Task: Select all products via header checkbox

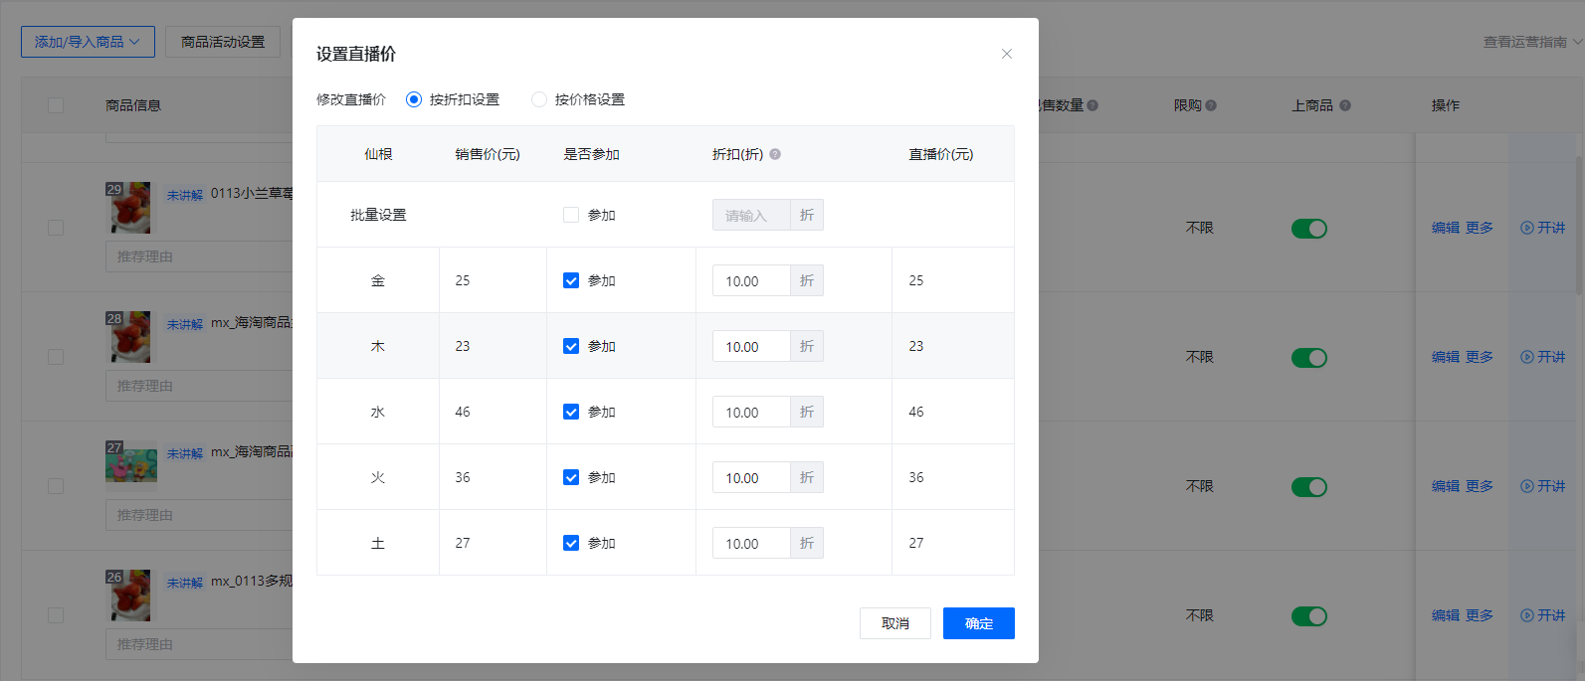Action: click(x=56, y=105)
